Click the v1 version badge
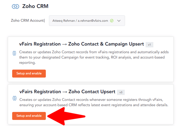179x126 pixels. tap(149, 44)
